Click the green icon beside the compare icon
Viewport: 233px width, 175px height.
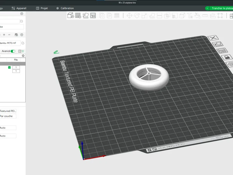click(23, 51)
